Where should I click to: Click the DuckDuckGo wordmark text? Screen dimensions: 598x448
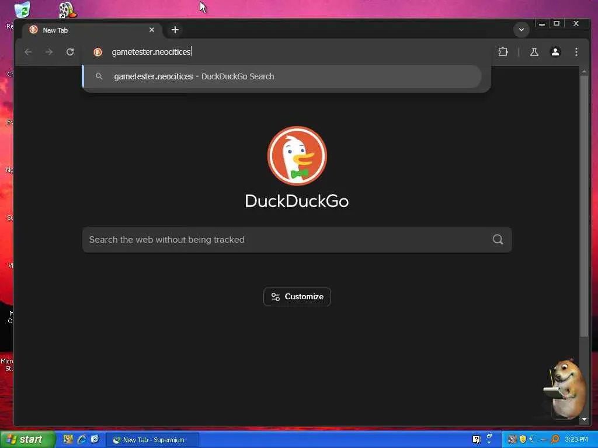coord(297,201)
